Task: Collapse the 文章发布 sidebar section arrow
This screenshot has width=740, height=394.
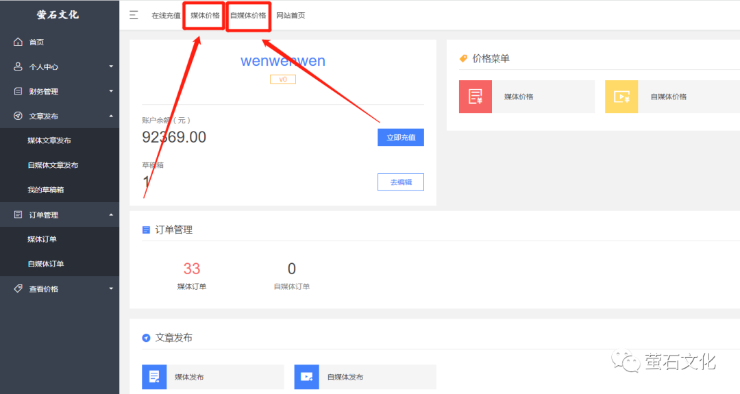Action: pyautogui.click(x=111, y=116)
